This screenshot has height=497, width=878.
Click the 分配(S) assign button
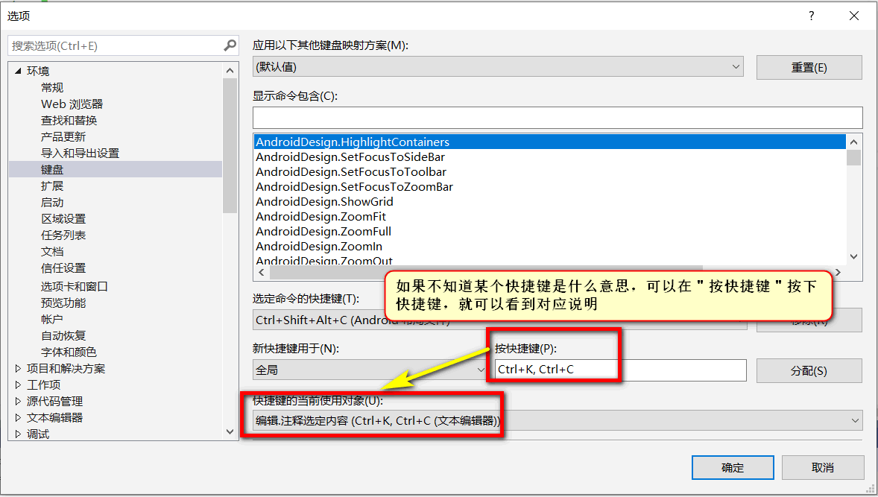point(809,370)
